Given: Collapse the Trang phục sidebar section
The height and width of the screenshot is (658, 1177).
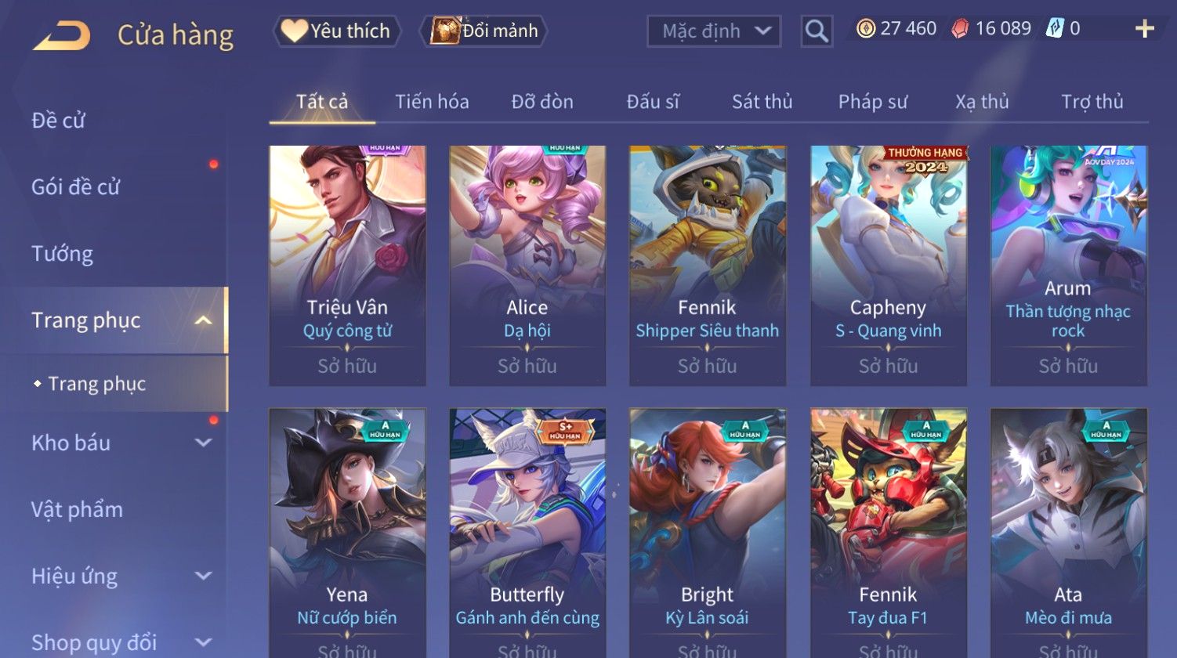Looking at the screenshot, I should coord(203,320).
